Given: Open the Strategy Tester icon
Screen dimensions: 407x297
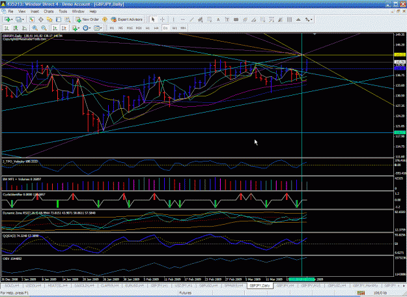Looking at the screenshot, I should (67, 20).
